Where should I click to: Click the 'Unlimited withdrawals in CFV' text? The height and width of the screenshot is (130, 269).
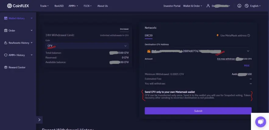[x=114, y=36]
